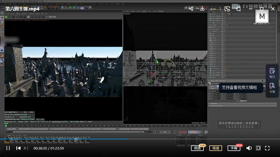Click the share icon at top
Viewport: 280px width, 157px height.
[x=191, y=9]
